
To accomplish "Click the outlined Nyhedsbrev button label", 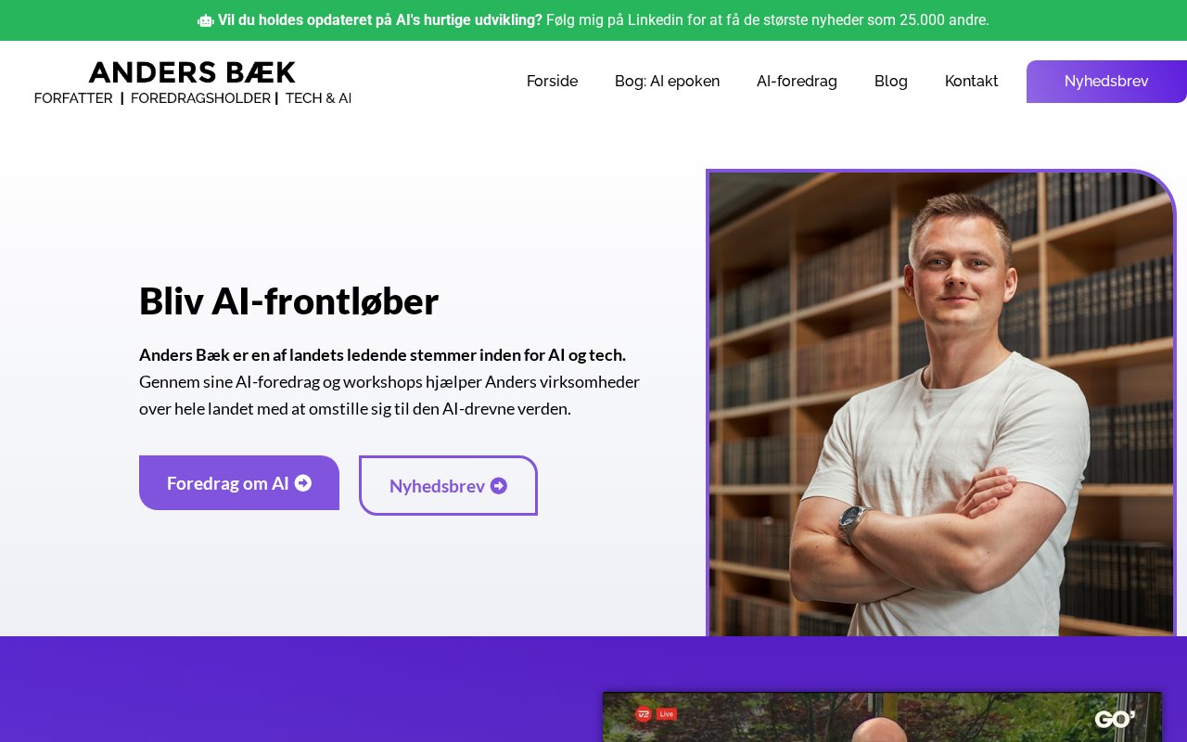I will point(437,485).
